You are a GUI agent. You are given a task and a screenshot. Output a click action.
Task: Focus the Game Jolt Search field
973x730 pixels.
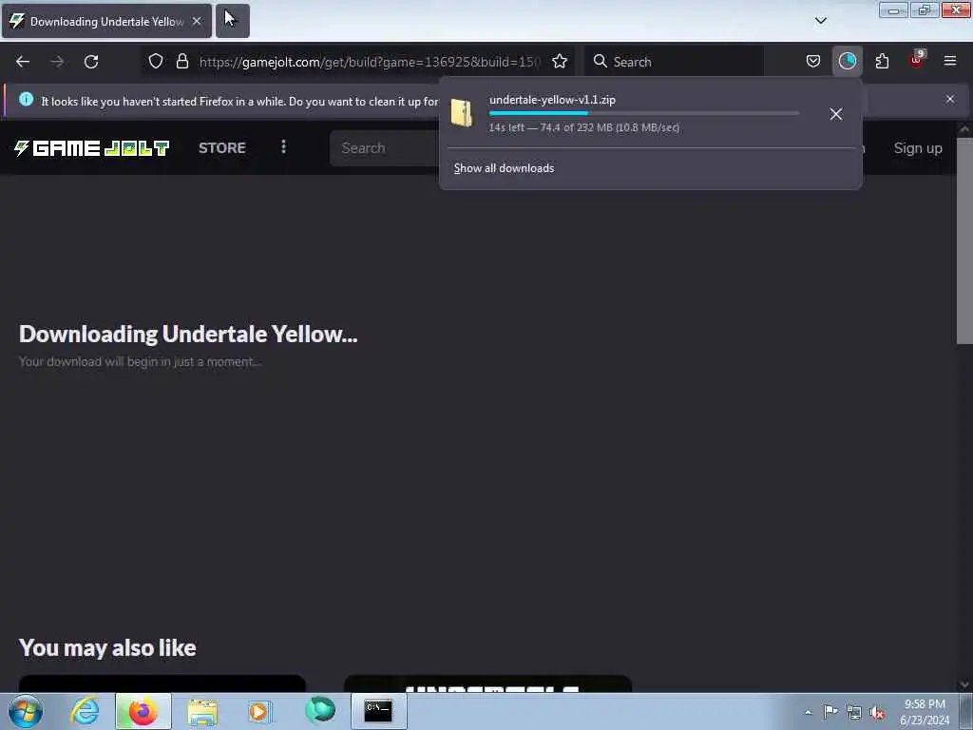386,147
